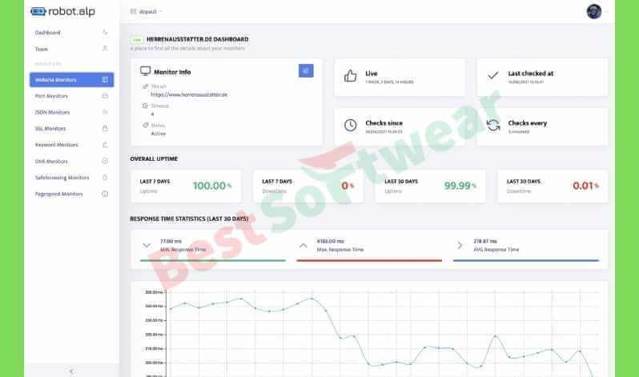Image resolution: width=639 pixels, height=377 pixels.
Task: Click the thumbs-up Live icon
Action: (350, 76)
